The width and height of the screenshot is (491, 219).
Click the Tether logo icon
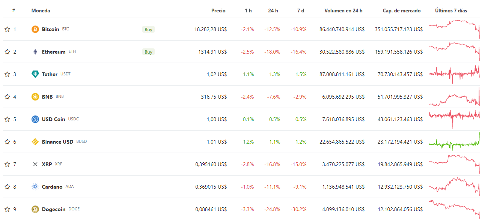tap(35, 74)
